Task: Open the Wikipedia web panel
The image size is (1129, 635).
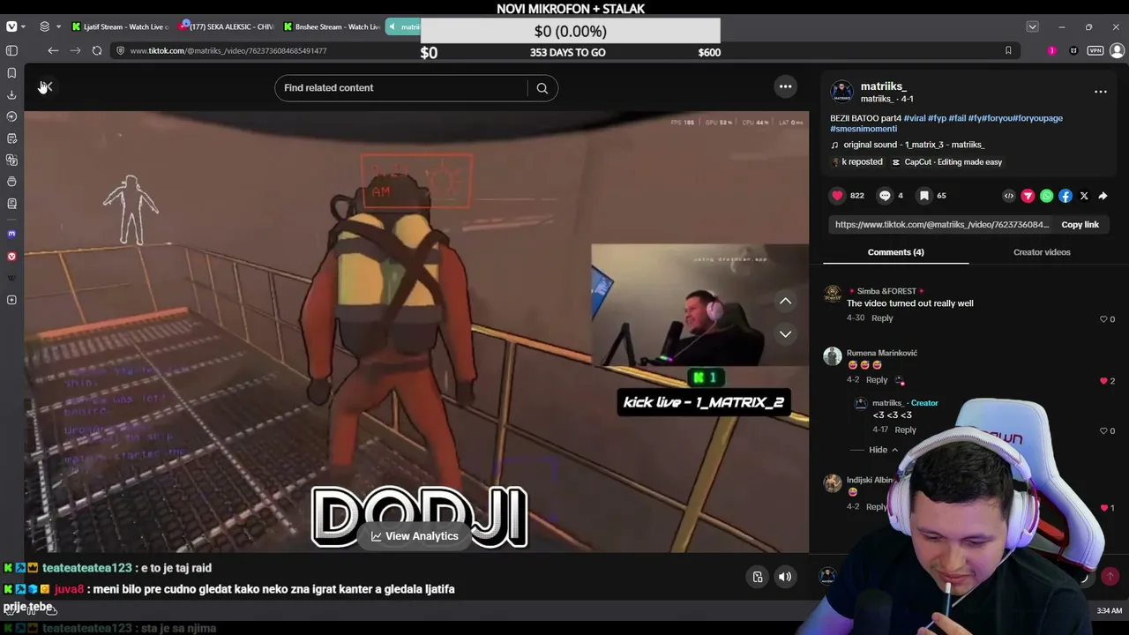Action: (x=11, y=279)
